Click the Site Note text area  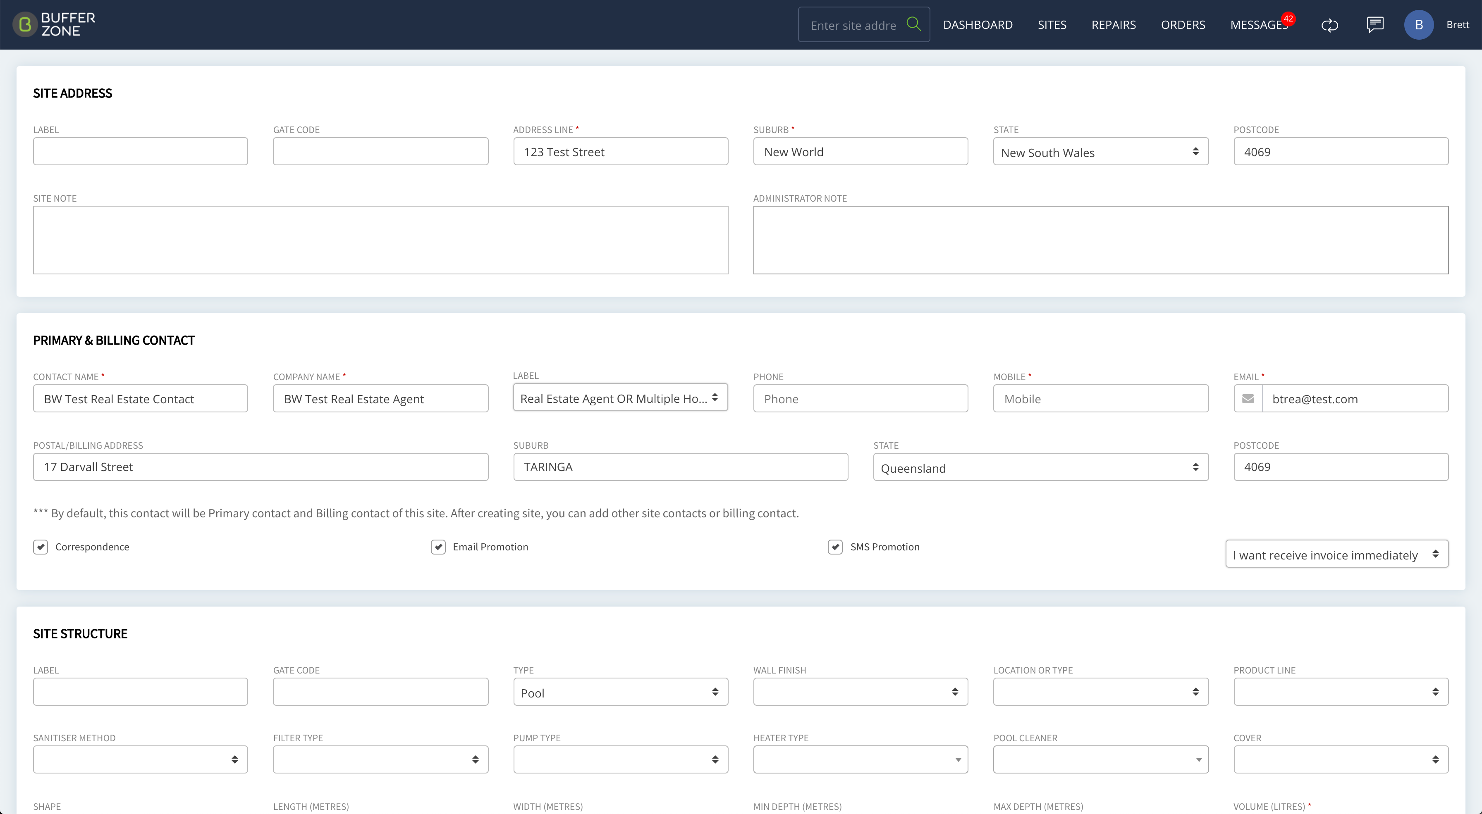(x=380, y=240)
